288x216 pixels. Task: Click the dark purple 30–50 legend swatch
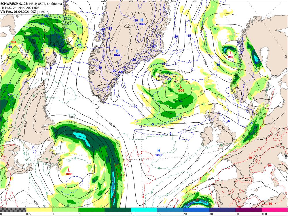click(222, 210)
